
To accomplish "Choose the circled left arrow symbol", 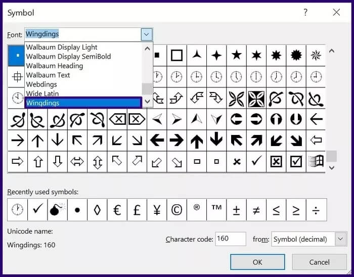I will point(236,119).
